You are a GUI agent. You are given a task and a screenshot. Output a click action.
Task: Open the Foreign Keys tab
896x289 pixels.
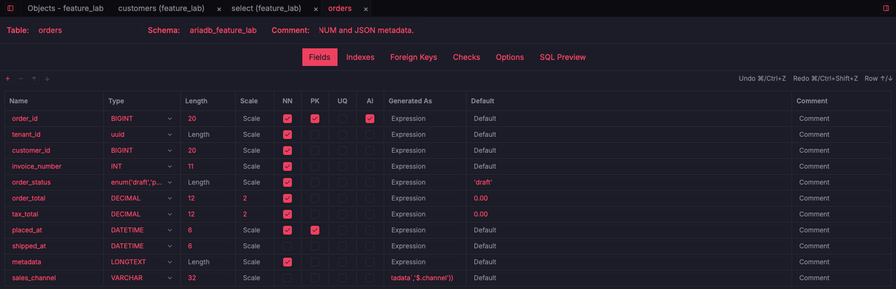coord(413,57)
